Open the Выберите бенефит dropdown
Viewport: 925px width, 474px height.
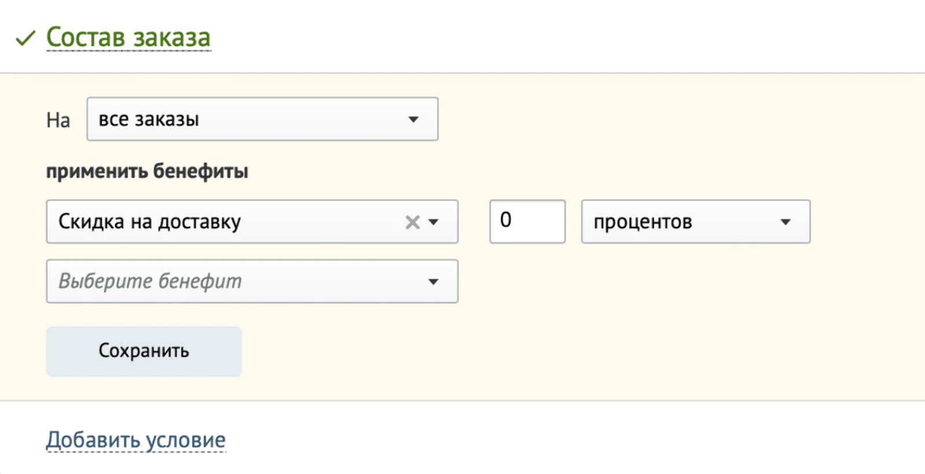point(252,281)
